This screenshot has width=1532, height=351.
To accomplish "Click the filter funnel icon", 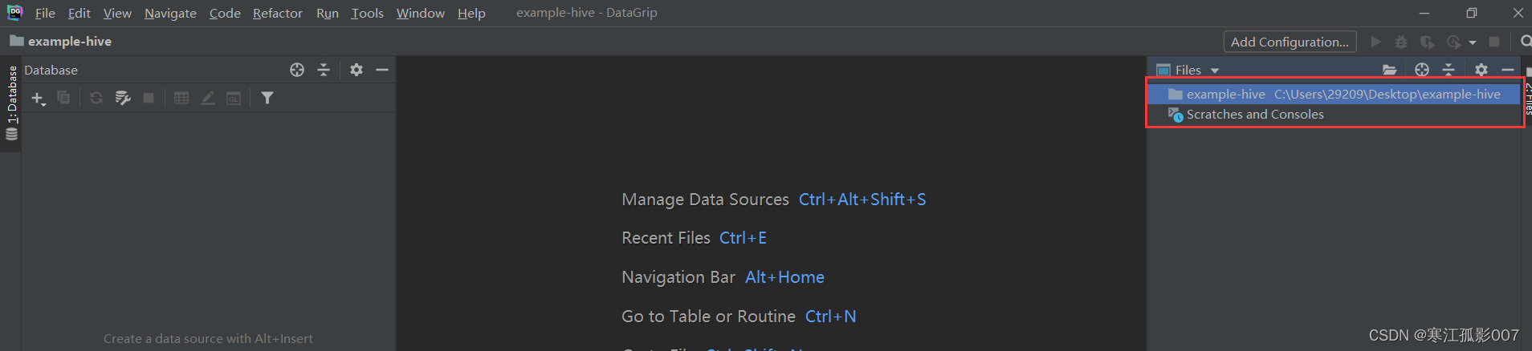I will click(x=267, y=98).
